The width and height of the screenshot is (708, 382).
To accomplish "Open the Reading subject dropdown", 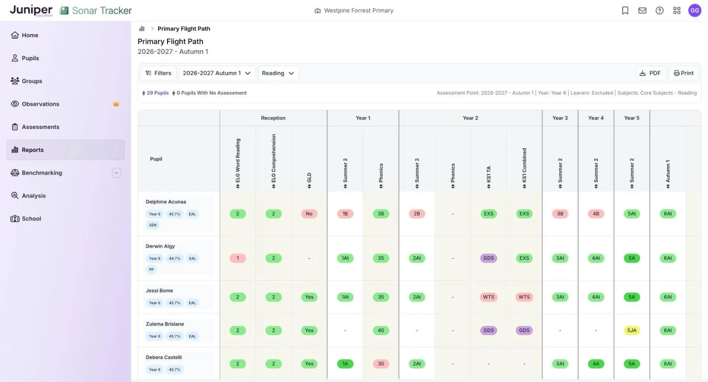I will tap(278, 73).
